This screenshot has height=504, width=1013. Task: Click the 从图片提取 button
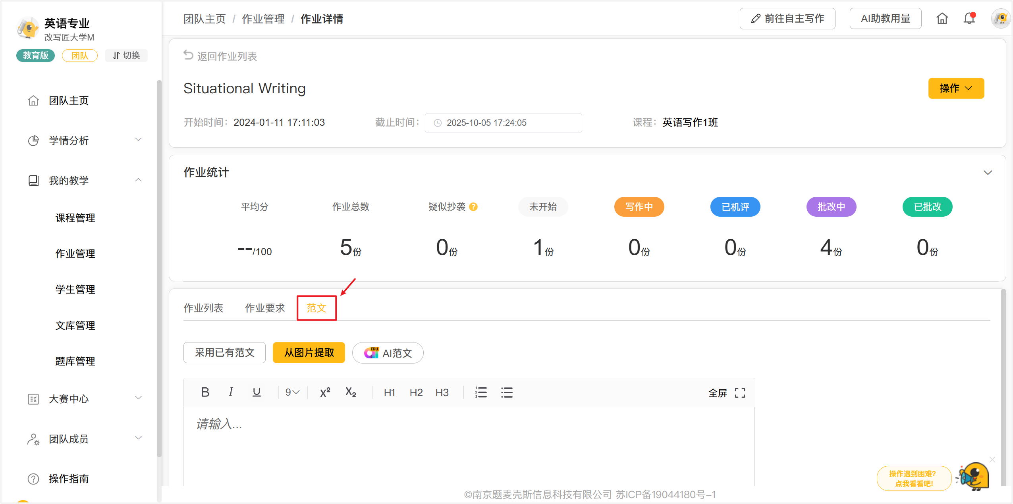coord(309,352)
